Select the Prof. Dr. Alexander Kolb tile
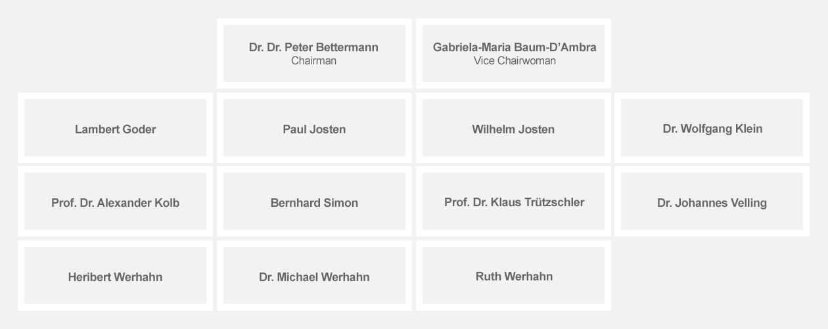Viewport: 828px width, 329px height. coord(115,201)
